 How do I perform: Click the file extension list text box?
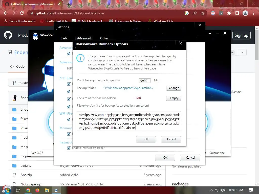pyautogui.click(x=129, y=121)
